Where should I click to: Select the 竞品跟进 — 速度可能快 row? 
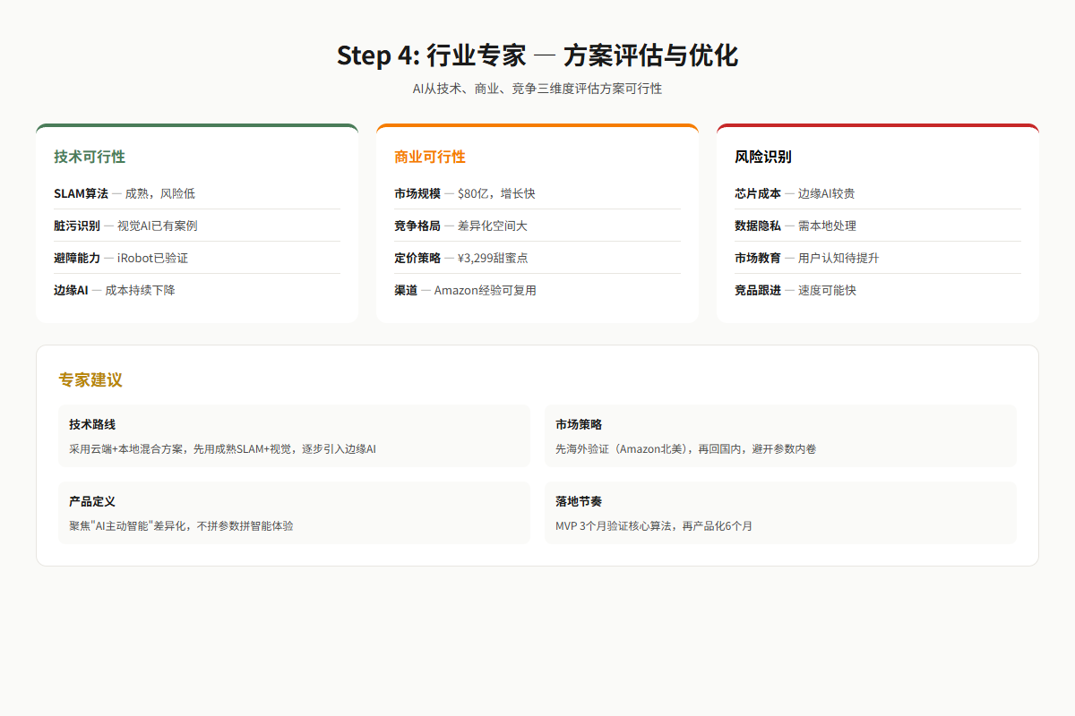pos(878,290)
